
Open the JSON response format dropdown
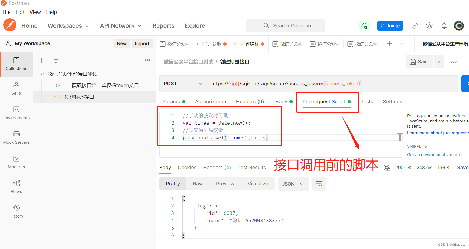(293, 184)
